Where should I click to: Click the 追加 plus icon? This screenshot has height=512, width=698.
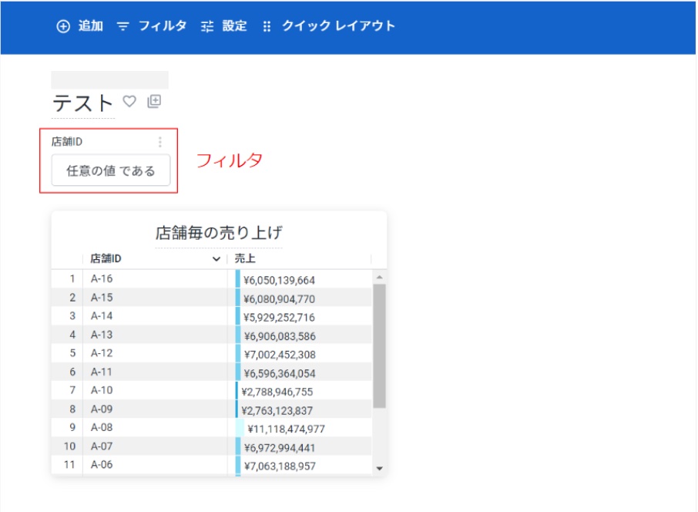(63, 26)
